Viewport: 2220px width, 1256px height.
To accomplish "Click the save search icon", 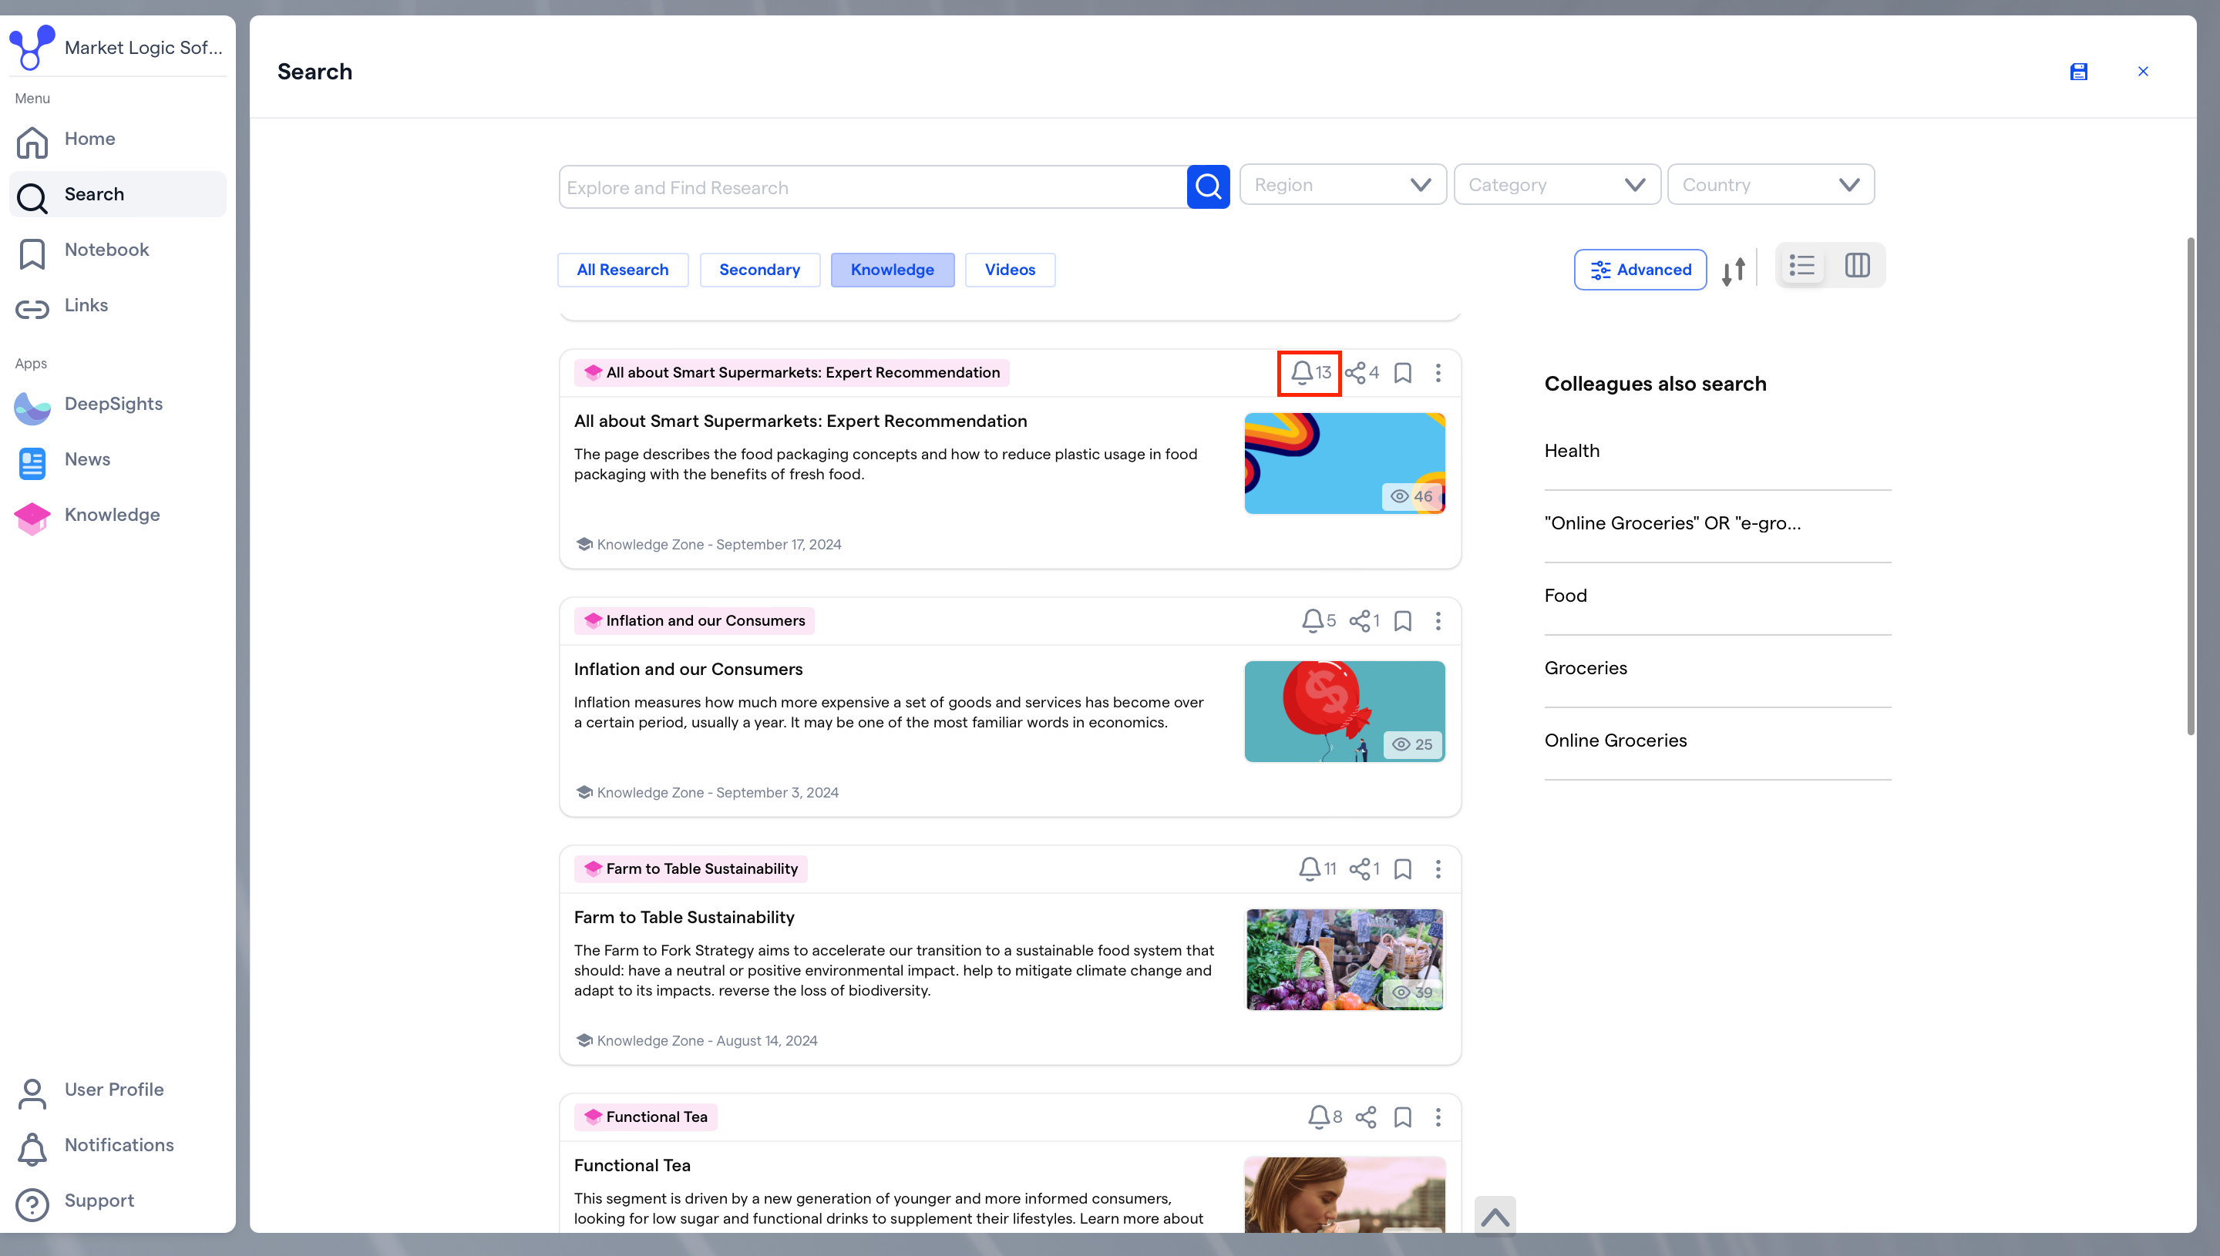I will coord(2078,72).
